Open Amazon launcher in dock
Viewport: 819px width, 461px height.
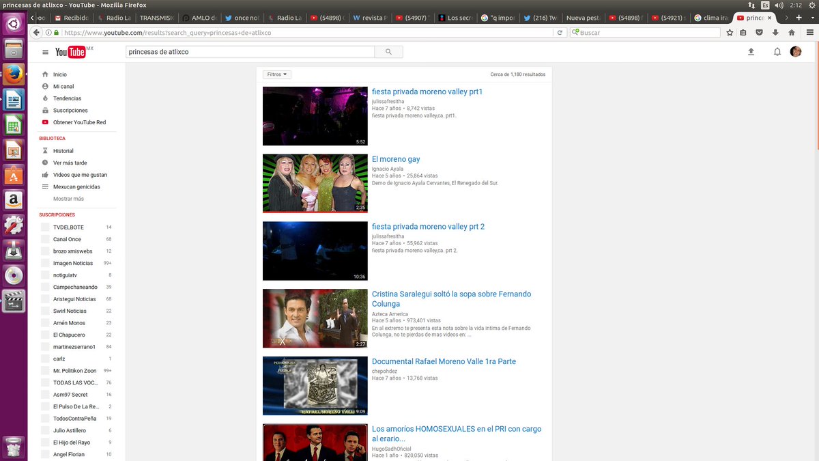tap(14, 201)
